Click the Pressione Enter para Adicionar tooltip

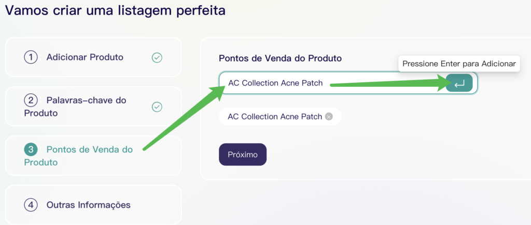(459, 64)
